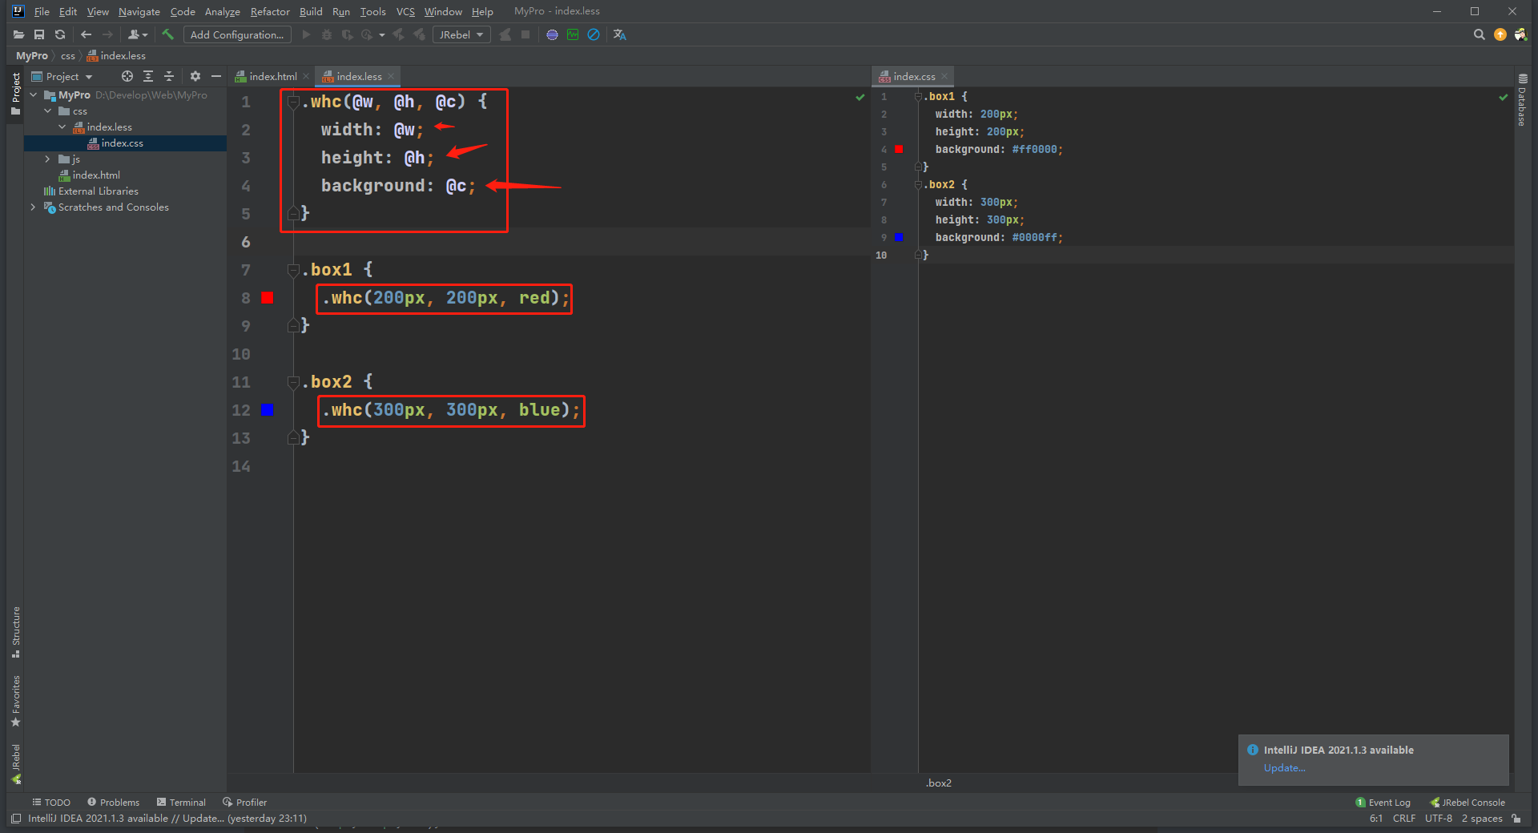1538x833 pixels.
Task: Collapse the css folder node
Action: pos(48,111)
